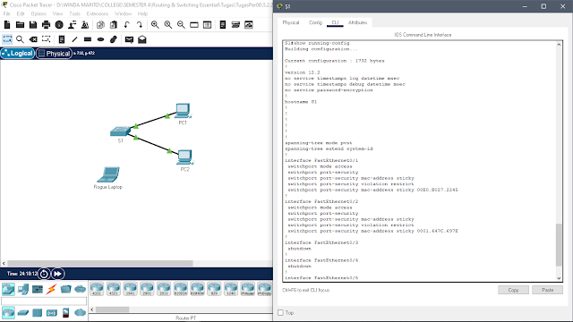Click workspace horizontal scrollbar thumb
Screen dimensions: 573x322
100,263
